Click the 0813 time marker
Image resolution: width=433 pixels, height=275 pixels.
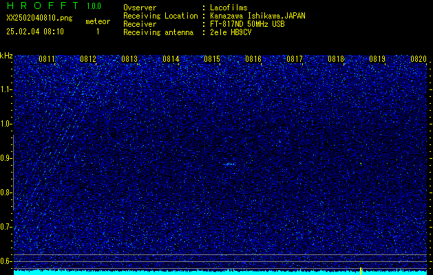click(x=129, y=59)
